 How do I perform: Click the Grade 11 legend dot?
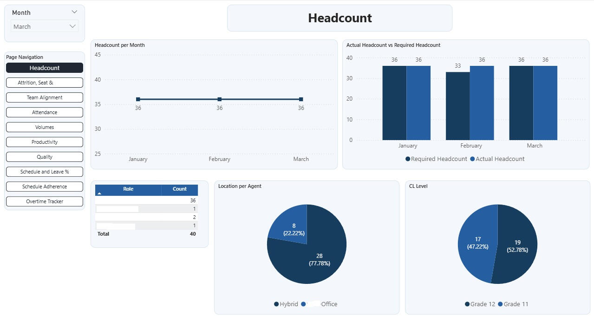tap(500, 304)
